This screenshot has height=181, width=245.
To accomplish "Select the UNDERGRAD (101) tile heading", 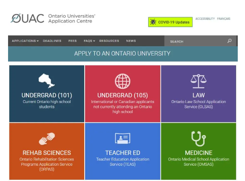I will [46, 95].
